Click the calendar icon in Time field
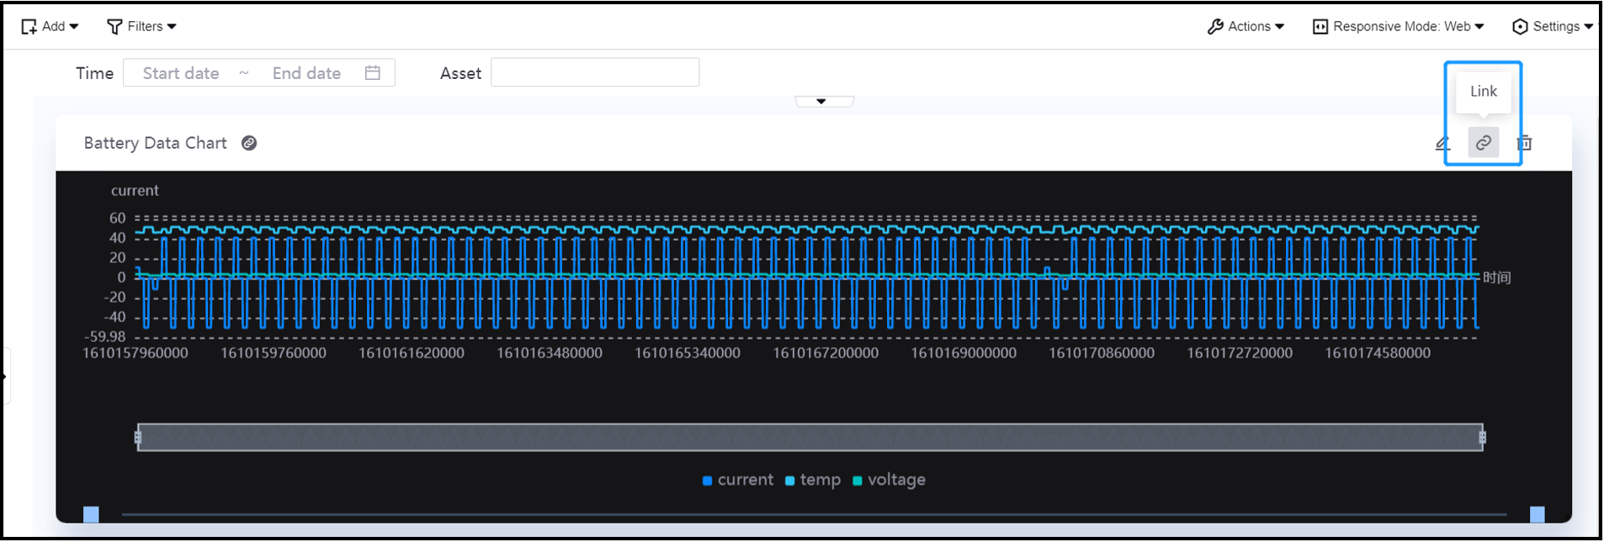This screenshot has width=1604, height=542. click(x=373, y=73)
